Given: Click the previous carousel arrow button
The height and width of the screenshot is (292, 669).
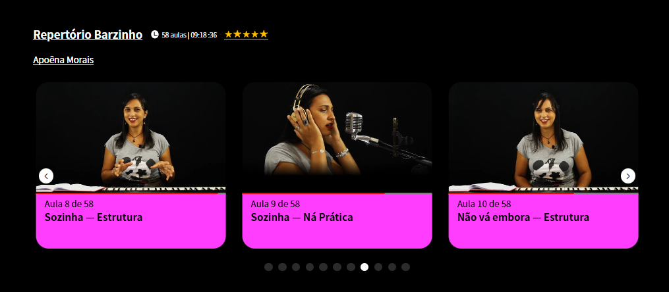Looking at the screenshot, I should (x=46, y=176).
